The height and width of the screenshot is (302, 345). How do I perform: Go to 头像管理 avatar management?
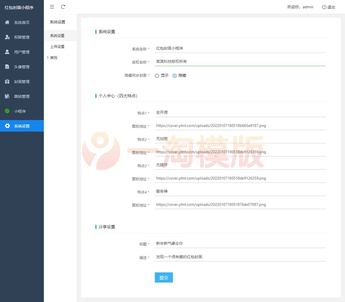pos(22,66)
